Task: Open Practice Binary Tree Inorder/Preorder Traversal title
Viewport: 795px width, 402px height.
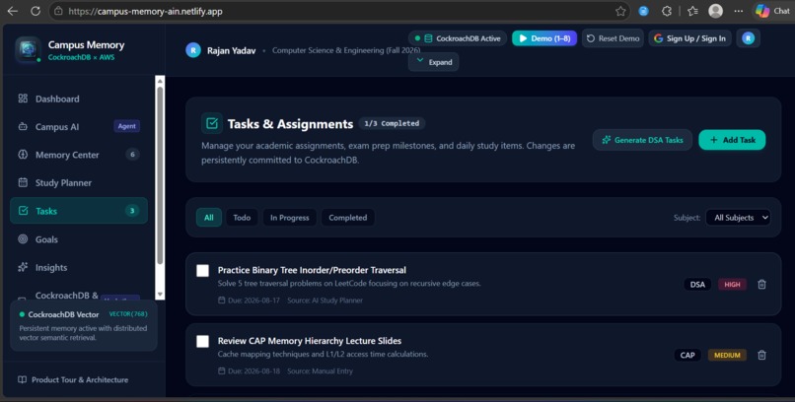Action: (x=312, y=270)
